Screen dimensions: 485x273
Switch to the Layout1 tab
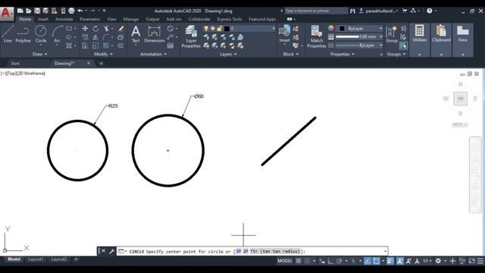pyautogui.click(x=36, y=259)
